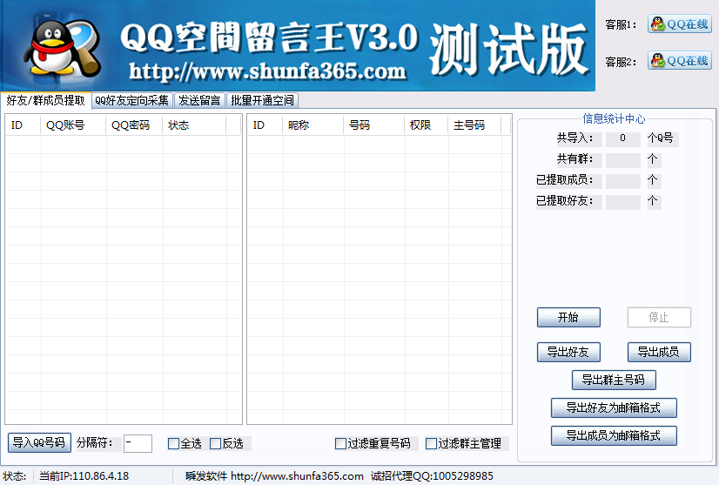Switch to the QQ好友定向采集 tab
This screenshot has width=719, height=485.
click(132, 100)
